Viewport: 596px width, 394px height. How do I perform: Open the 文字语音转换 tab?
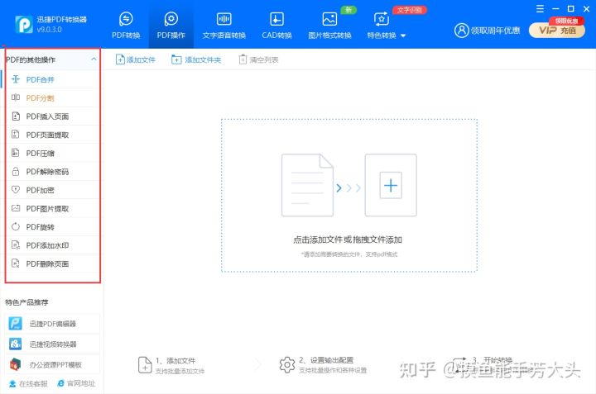tap(223, 26)
